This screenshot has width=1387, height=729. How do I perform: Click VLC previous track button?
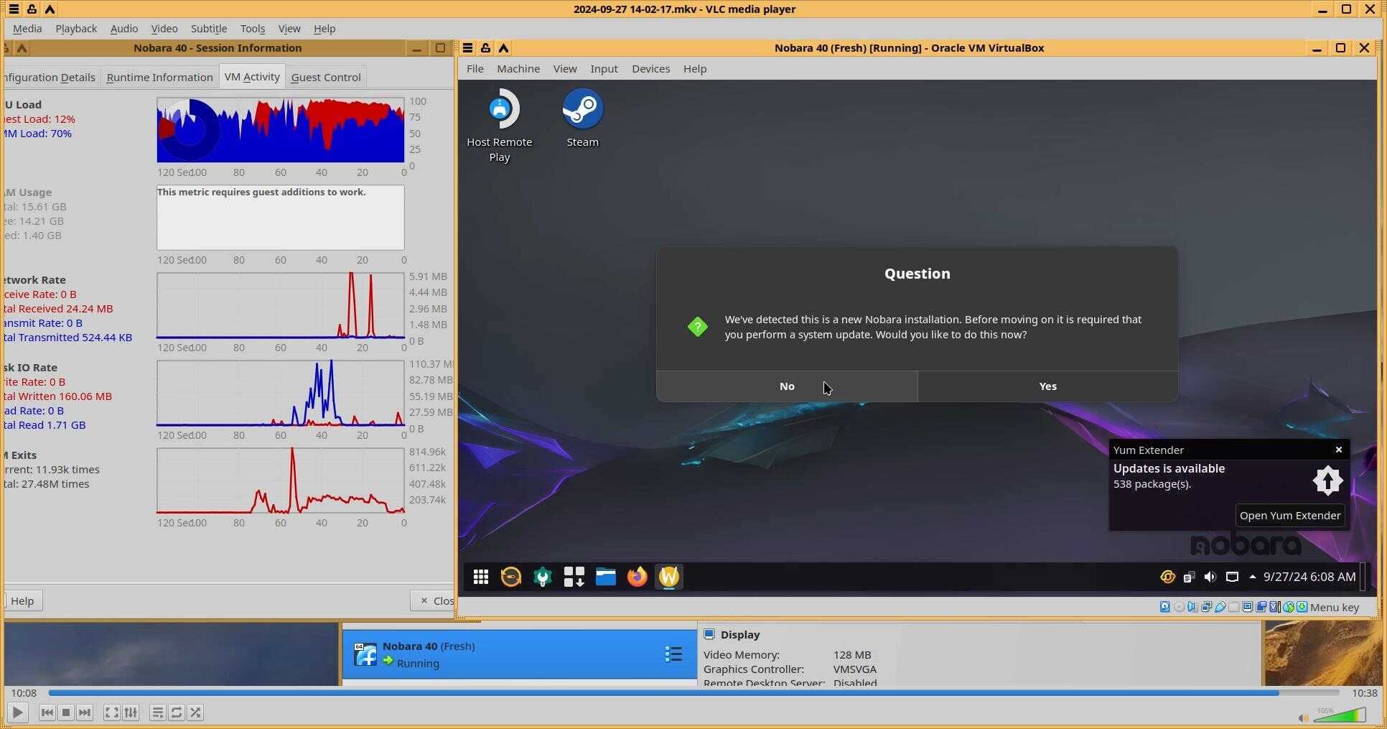pyautogui.click(x=47, y=712)
